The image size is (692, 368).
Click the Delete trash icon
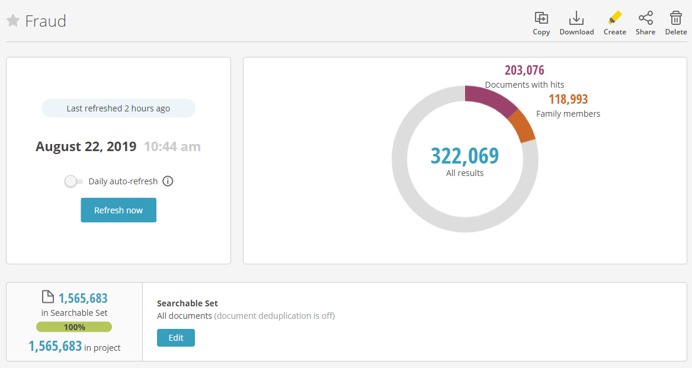(675, 18)
